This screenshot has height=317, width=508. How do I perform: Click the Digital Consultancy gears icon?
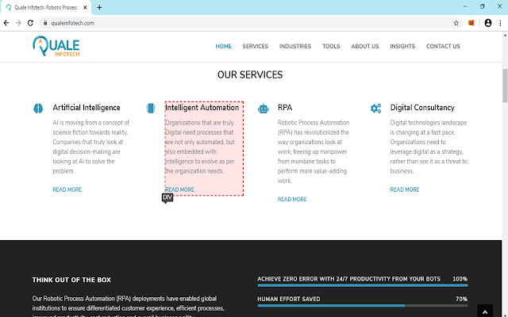click(x=375, y=109)
